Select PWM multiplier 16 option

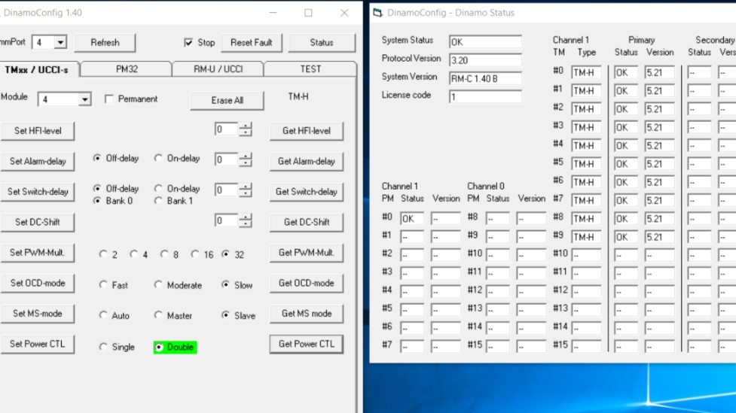pyautogui.click(x=195, y=254)
